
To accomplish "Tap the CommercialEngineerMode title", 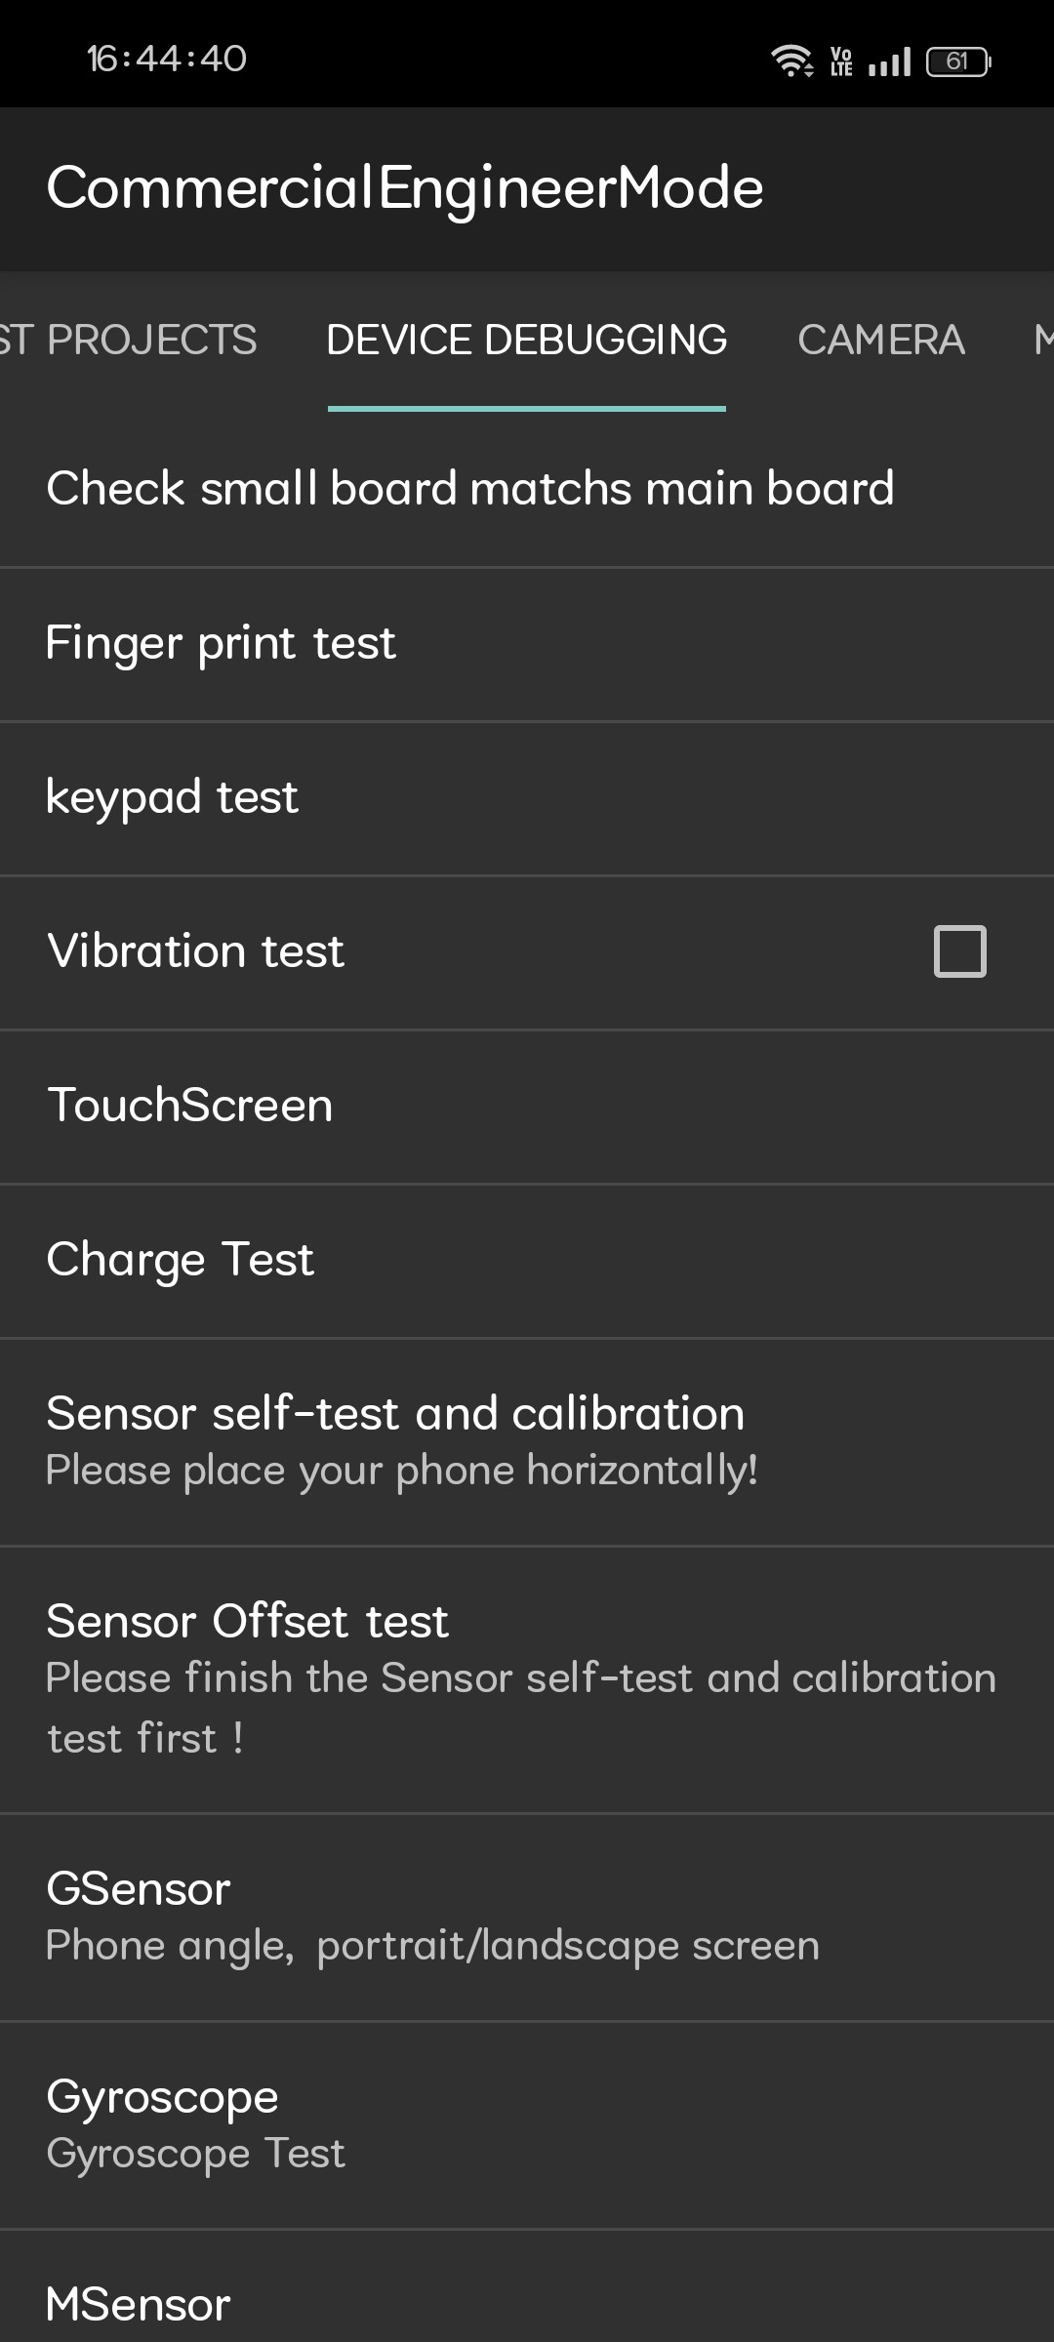I will pos(405,187).
